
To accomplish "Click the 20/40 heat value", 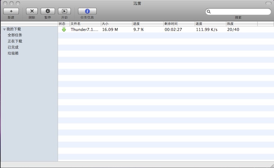I will point(233,29).
